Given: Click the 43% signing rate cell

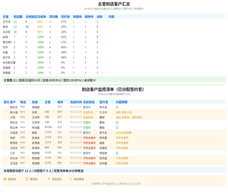Looking at the screenshot, I should click(64, 37).
